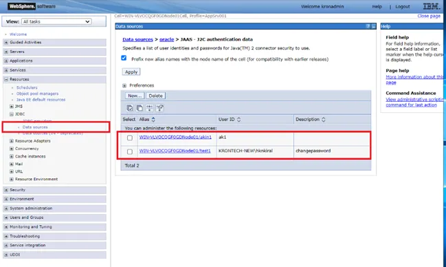The width and height of the screenshot is (446, 267).
Task: Open Java EE default resources link
Action: [41, 100]
